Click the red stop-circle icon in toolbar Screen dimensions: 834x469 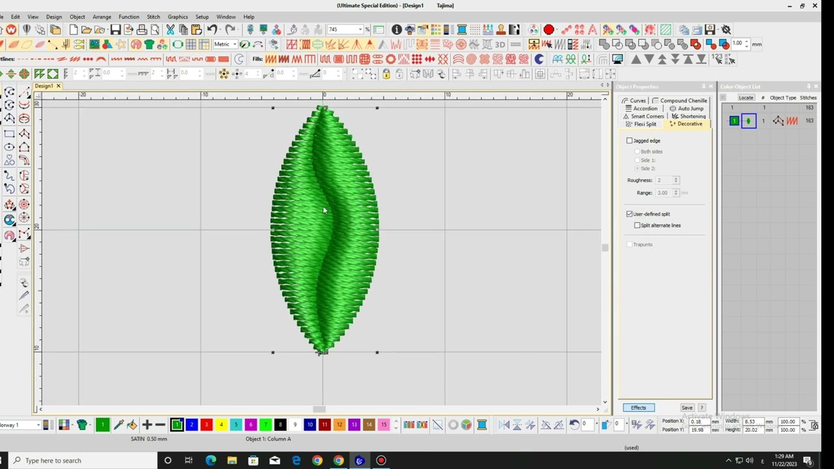click(x=549, y=30)
